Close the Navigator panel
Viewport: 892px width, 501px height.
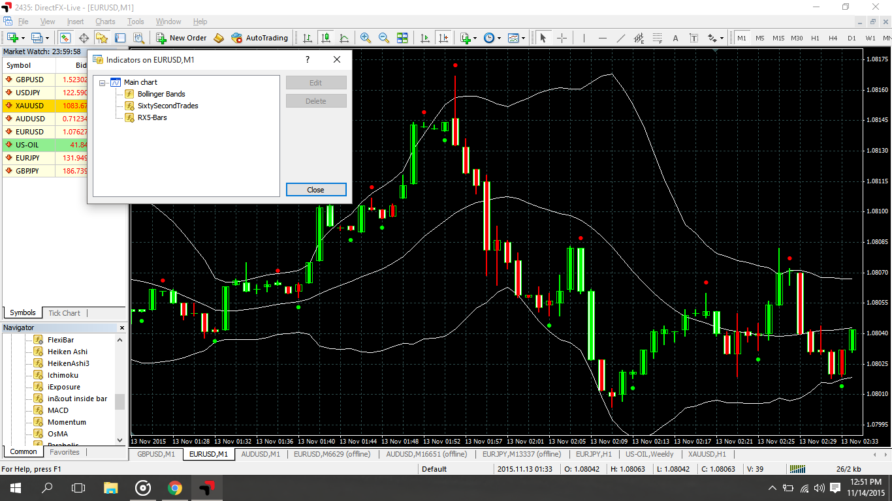pyautogui.click(x=121, y=327)
